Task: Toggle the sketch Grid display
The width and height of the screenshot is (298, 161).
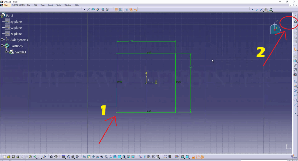Action: 117,10
